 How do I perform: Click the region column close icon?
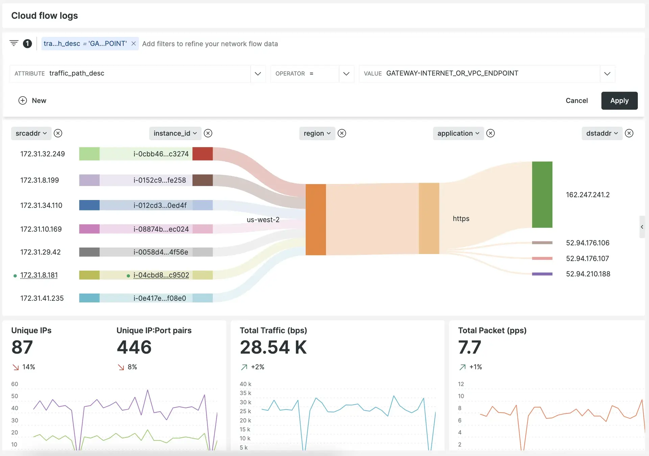coord(343,132)
